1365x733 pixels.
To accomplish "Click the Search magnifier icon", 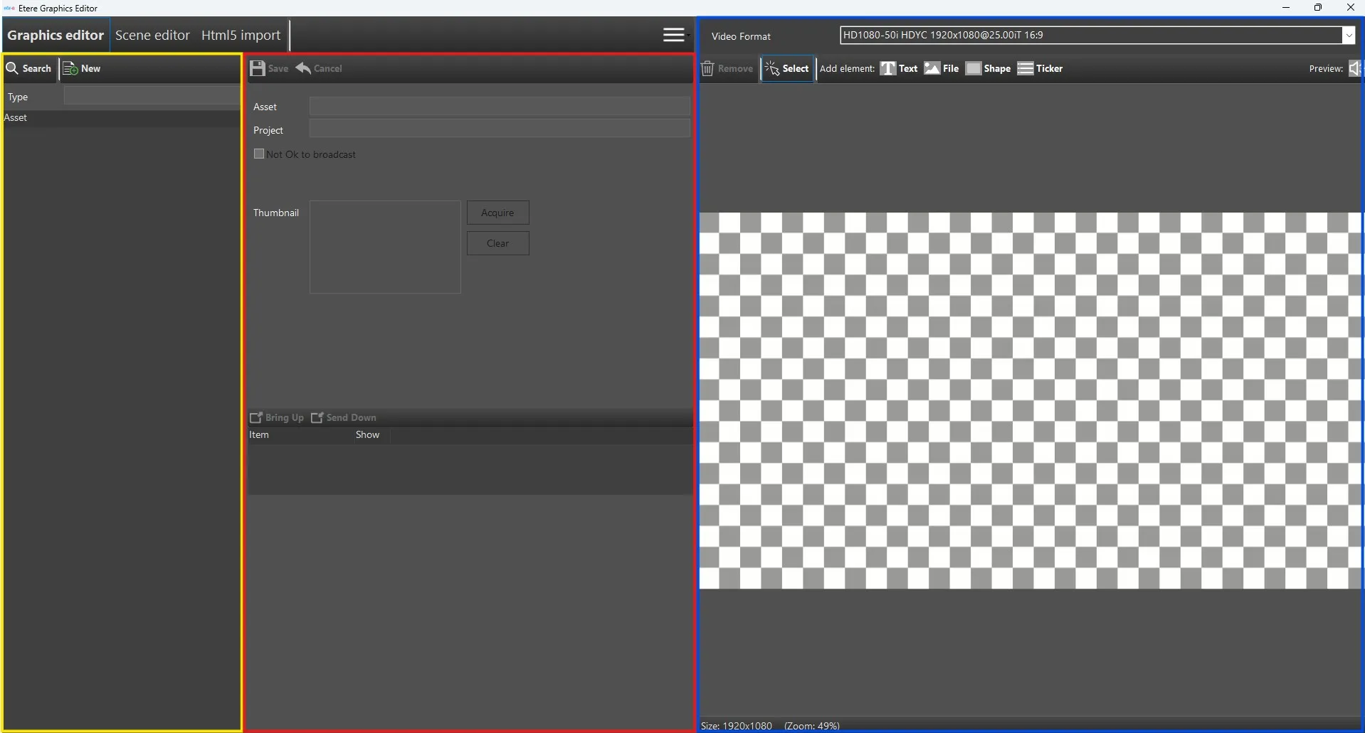I will pyautogui.click(x=12, y=68).
